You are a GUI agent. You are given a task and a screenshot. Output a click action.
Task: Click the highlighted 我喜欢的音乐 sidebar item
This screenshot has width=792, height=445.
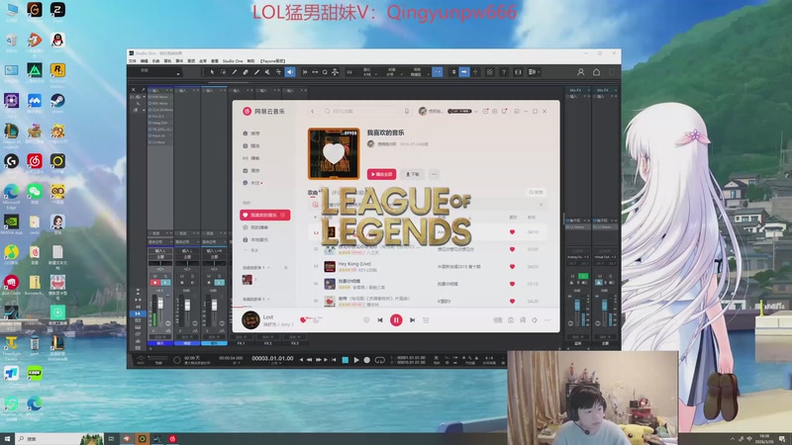pos(264,215)
